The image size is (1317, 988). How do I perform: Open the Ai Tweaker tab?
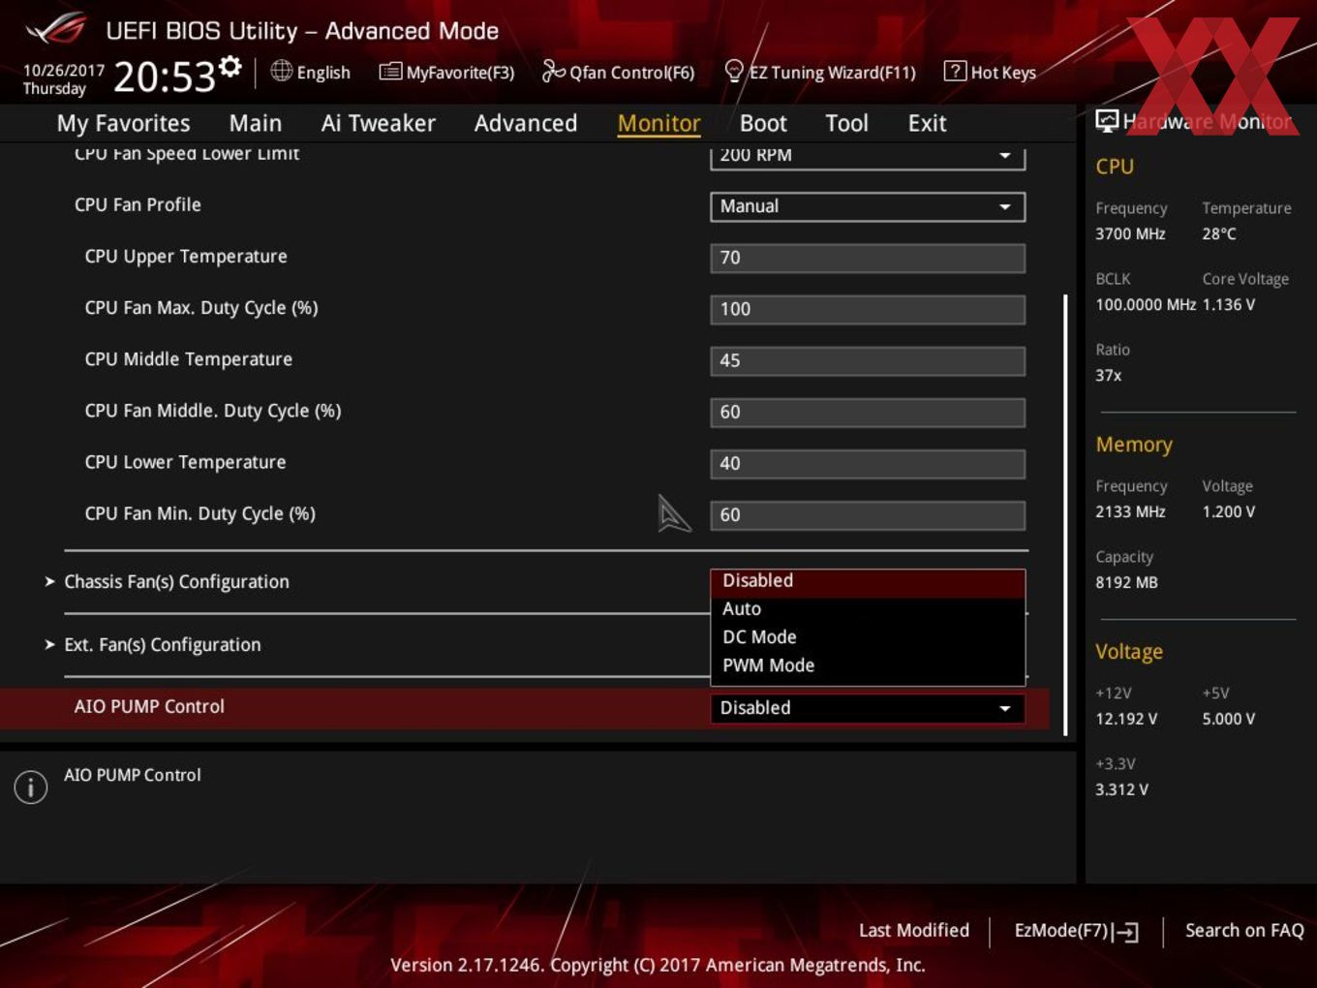point(378,124)
